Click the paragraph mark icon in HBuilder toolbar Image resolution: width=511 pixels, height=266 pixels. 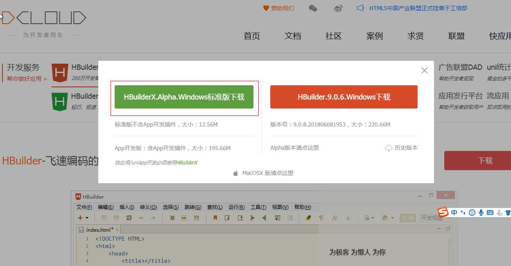click(321, 218)
